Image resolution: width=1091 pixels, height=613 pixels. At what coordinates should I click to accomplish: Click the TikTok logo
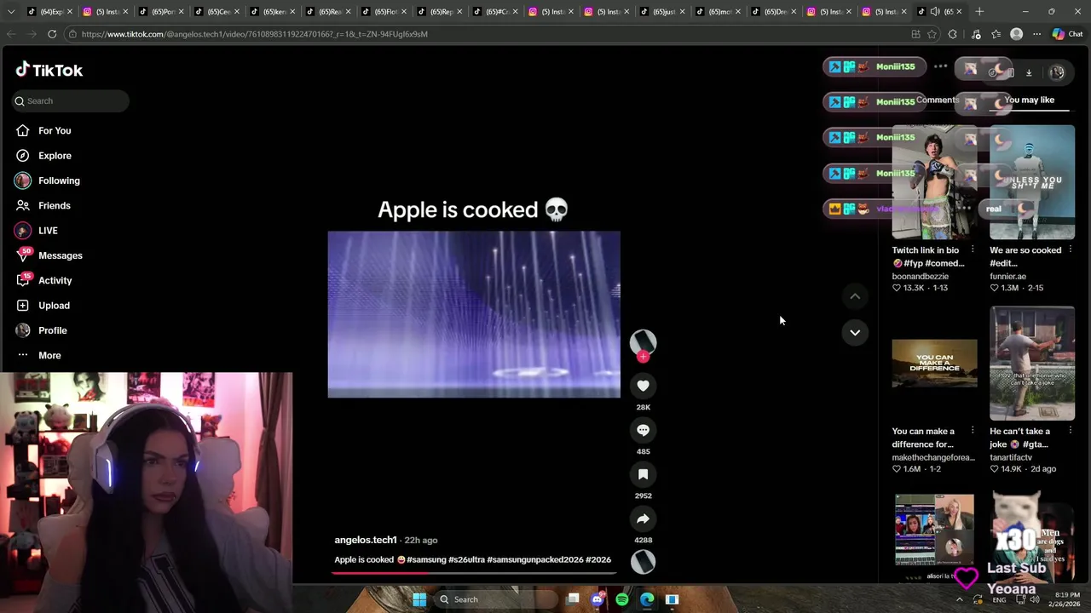tap(49, 70)
